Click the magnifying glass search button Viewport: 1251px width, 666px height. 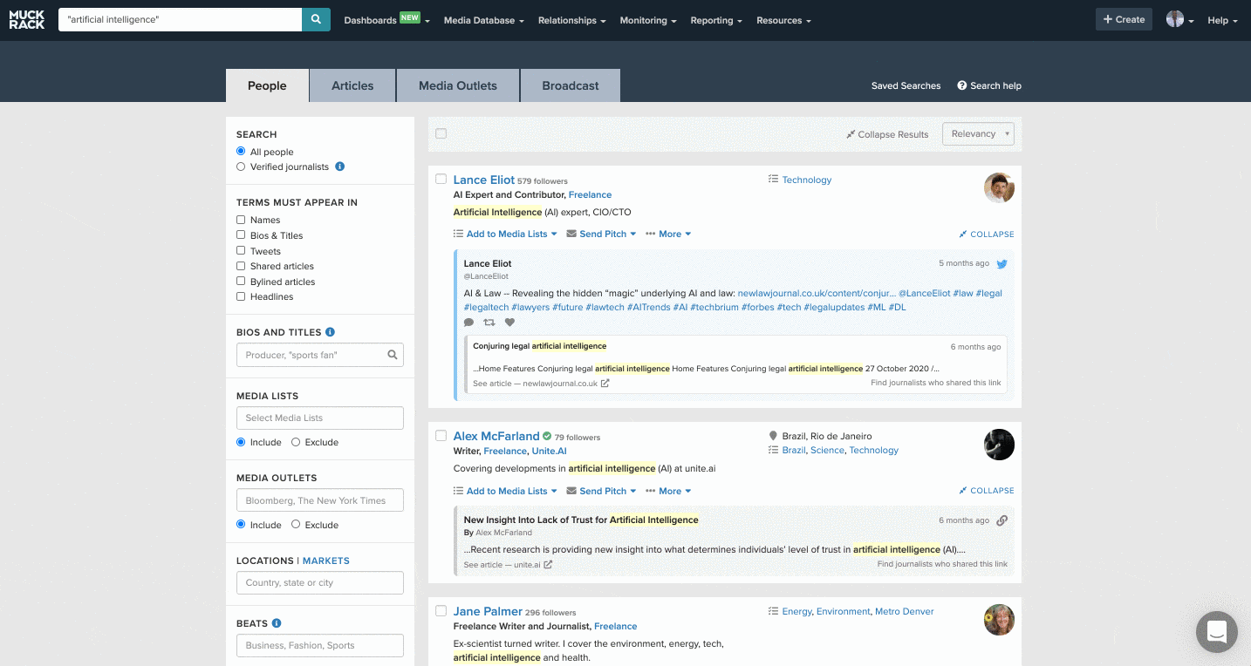[x=316, y=19]
